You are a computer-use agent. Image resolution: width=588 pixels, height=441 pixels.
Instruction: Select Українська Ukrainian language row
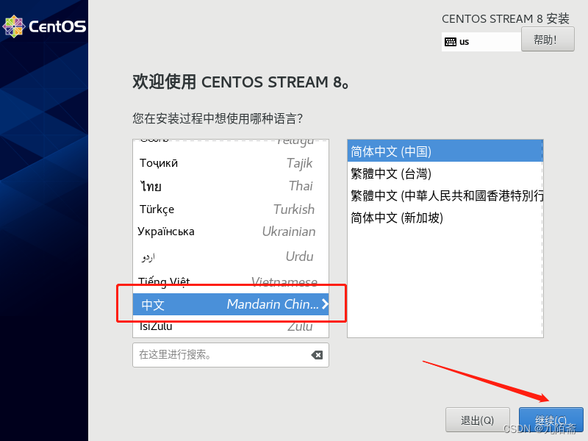tap(231, 232)
